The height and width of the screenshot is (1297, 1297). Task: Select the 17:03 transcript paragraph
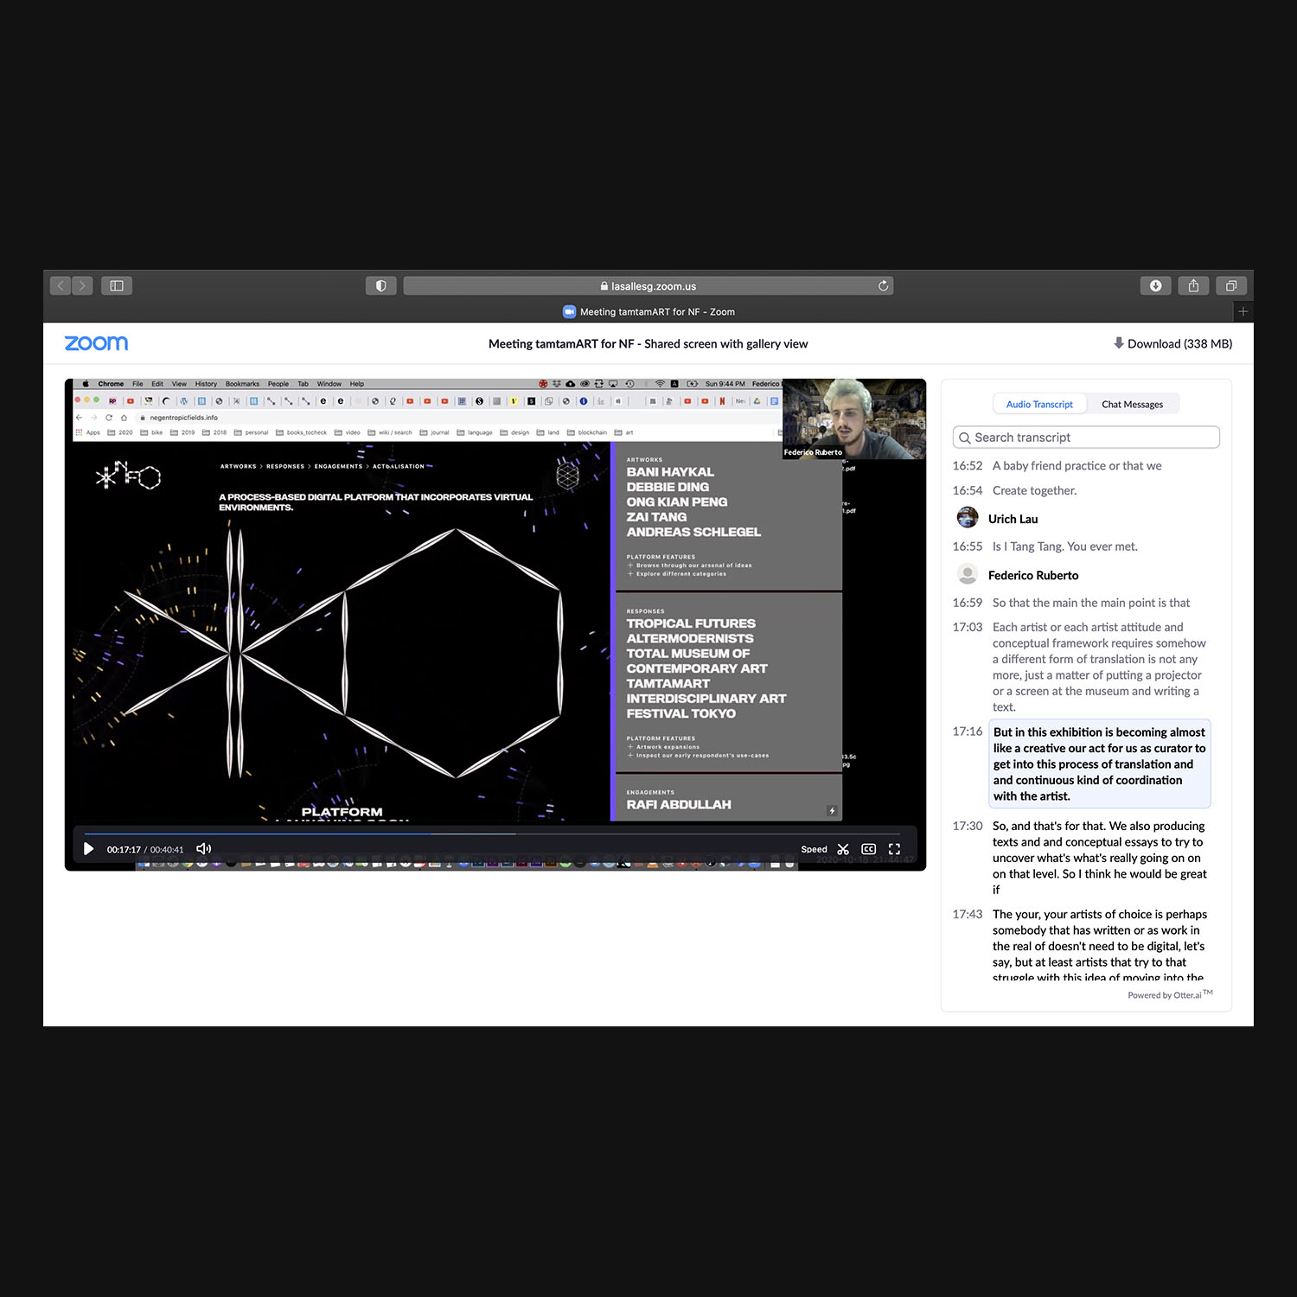[x=1099, y=667]
